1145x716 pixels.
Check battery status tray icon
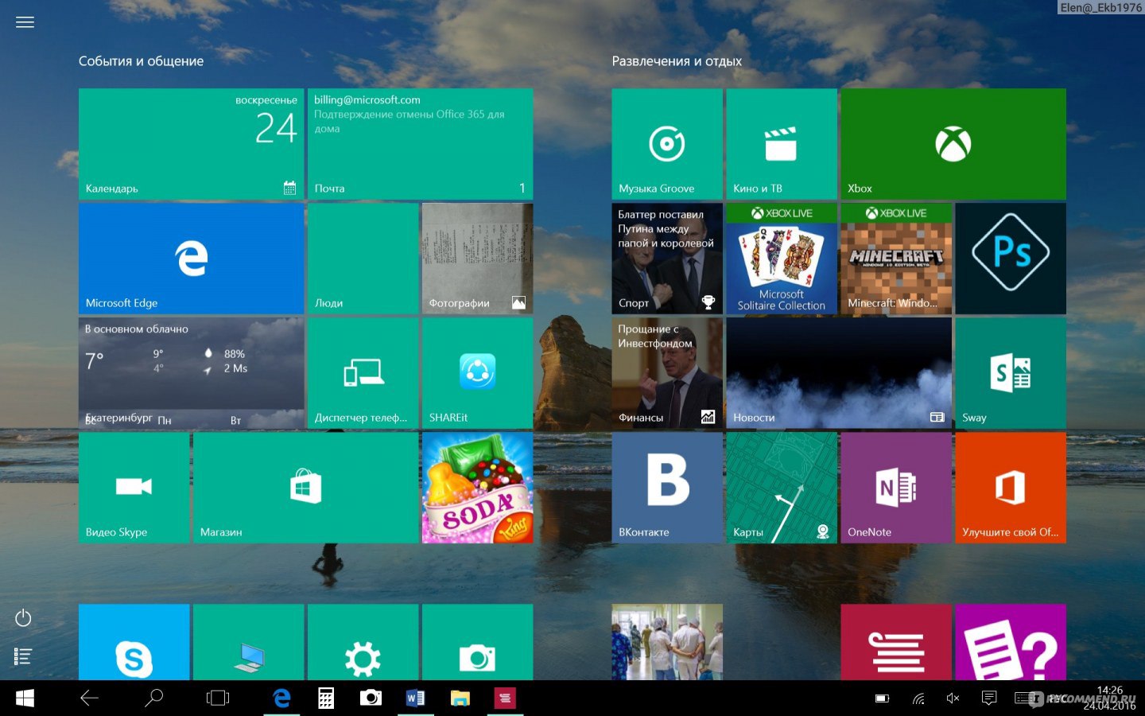882,698
